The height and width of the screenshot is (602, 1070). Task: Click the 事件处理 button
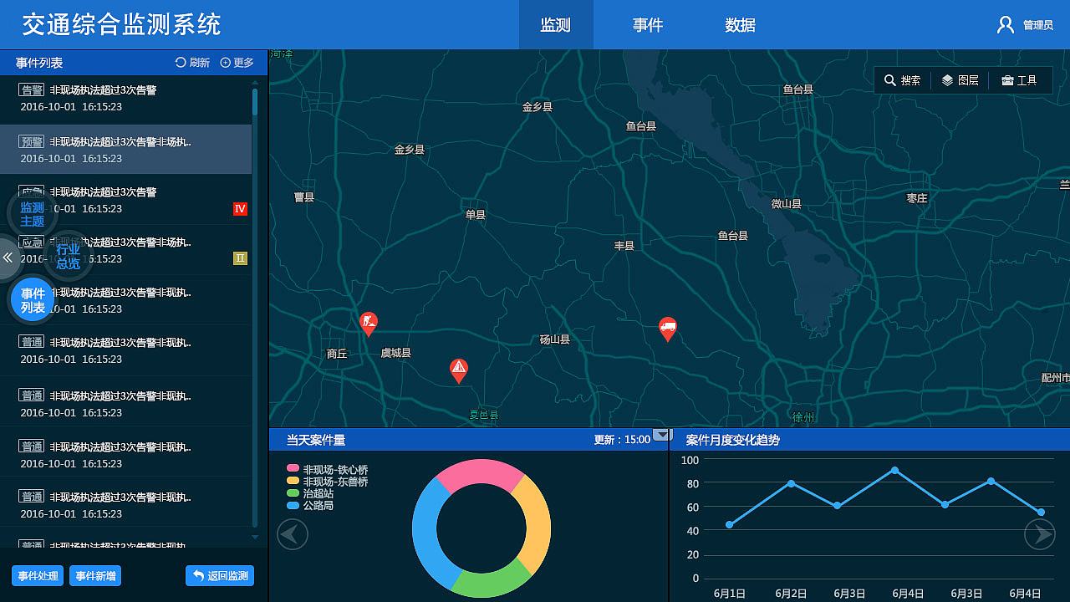coord(38,575)
